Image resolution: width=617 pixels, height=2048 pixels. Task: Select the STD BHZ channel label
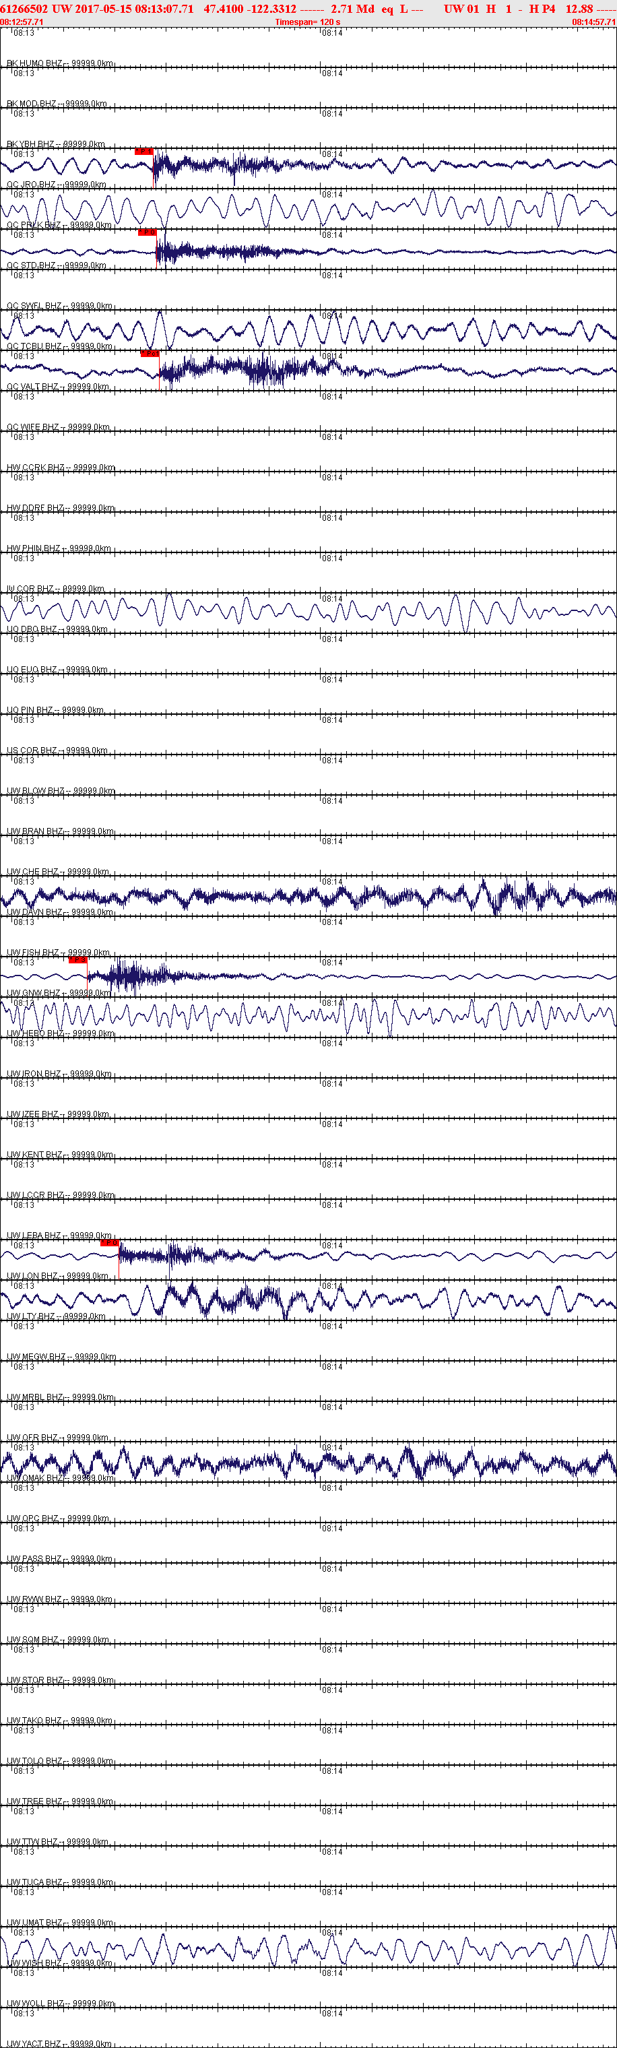56,265
